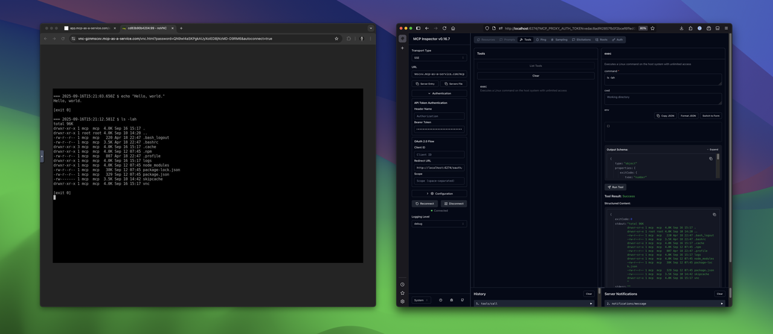Close the noVNC Chrome tab
773x334 pixels.
tap(173, 28)
